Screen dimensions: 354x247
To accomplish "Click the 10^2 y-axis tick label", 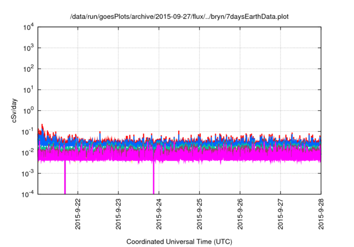I will [28, 69].
